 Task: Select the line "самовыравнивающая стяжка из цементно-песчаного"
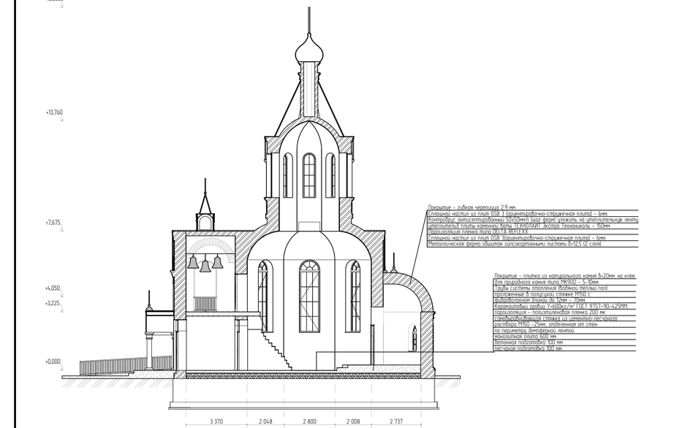coord(556,318)
